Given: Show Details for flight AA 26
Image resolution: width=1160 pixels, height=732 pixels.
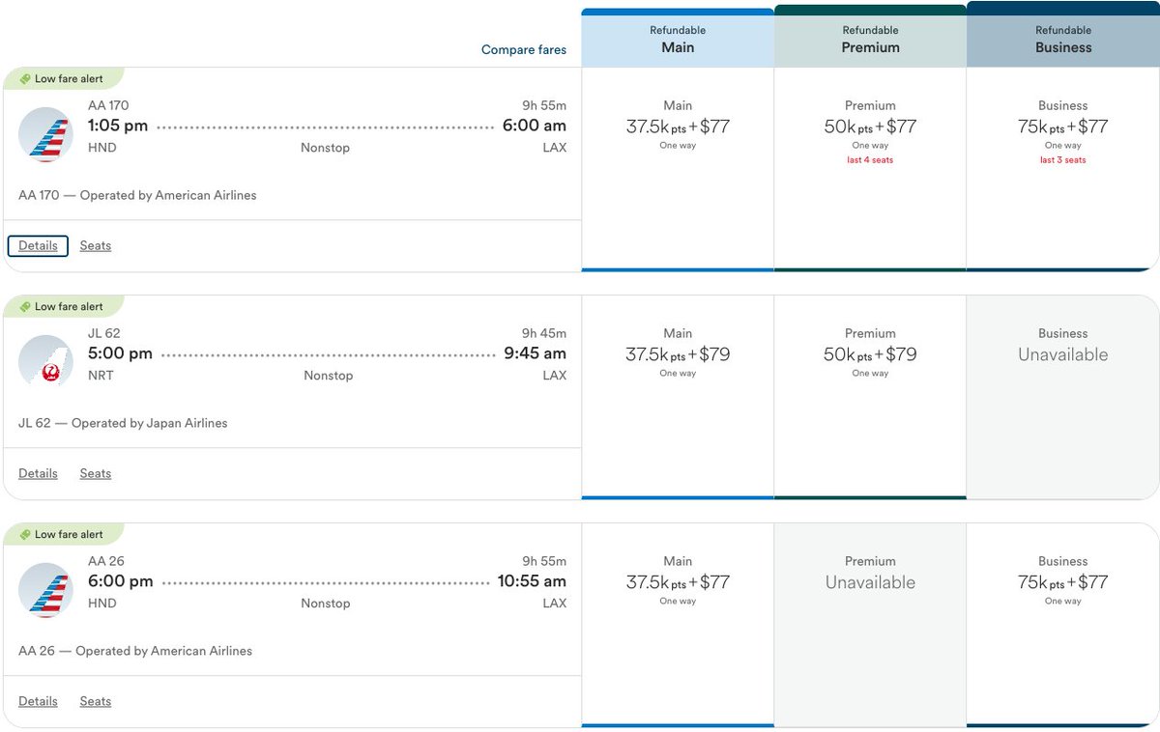Looking at the screenshot, I should pyautogui.click(x=38, y=701).
